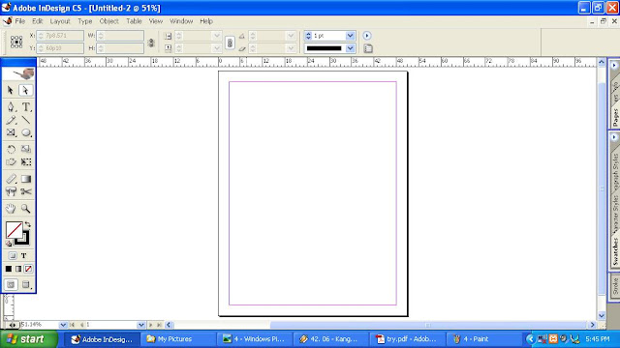Click the constrain width and height proportions icon
Screen dimensions: 620x348
pos(151,43)
